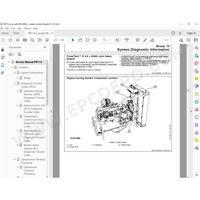Choose the Selection arrow tool
Viewport: 200px width, 200px height.
[x=73, y=40]
